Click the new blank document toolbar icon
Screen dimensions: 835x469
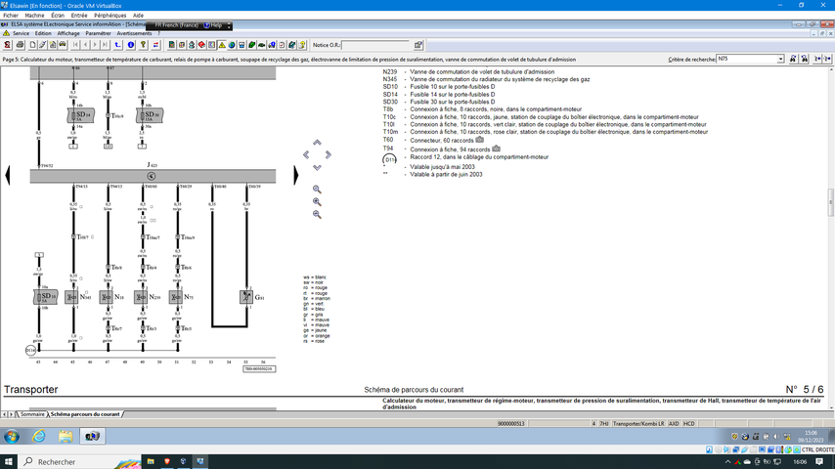point(32,45)
